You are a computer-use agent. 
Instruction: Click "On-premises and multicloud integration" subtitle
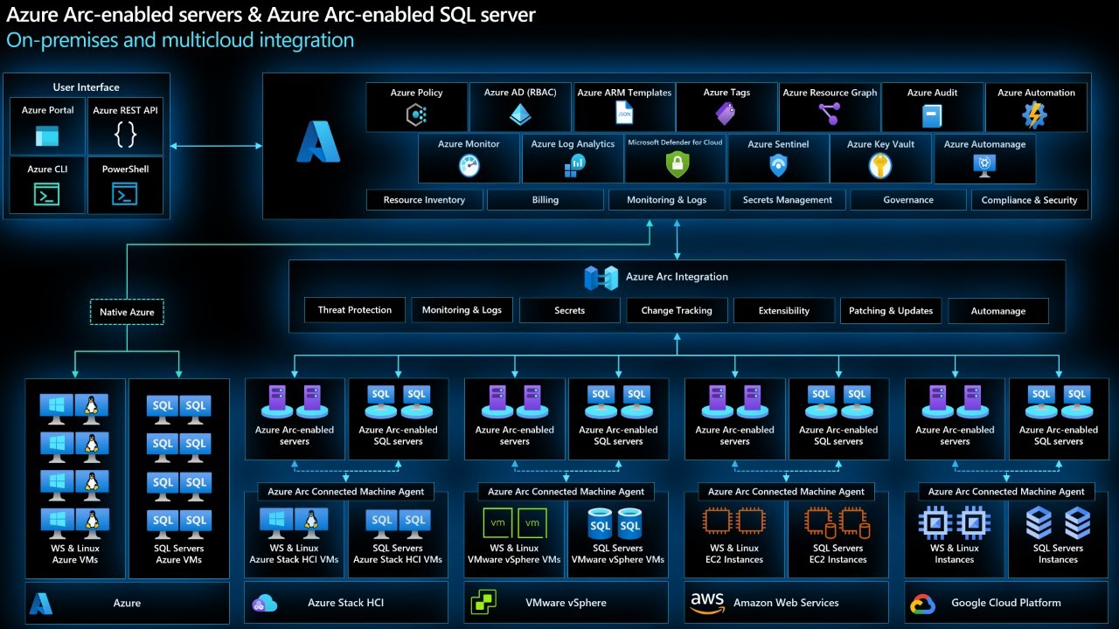tap(180, 40)
